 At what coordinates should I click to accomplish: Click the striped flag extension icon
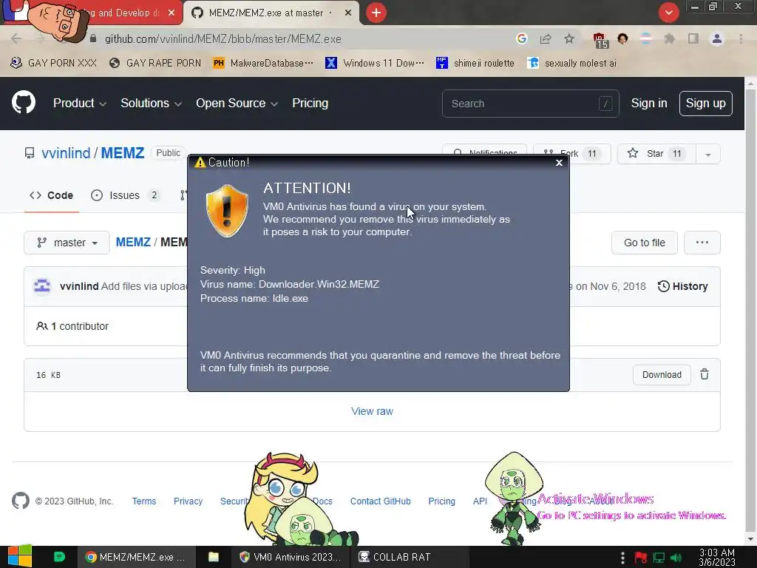pos(646,38)
